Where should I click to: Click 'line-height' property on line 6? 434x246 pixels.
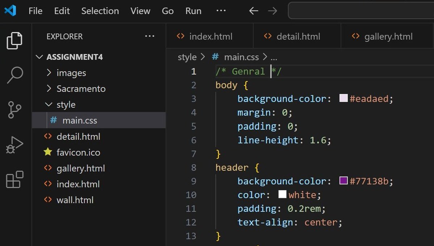pyautogui.click(x=268, y=140)
